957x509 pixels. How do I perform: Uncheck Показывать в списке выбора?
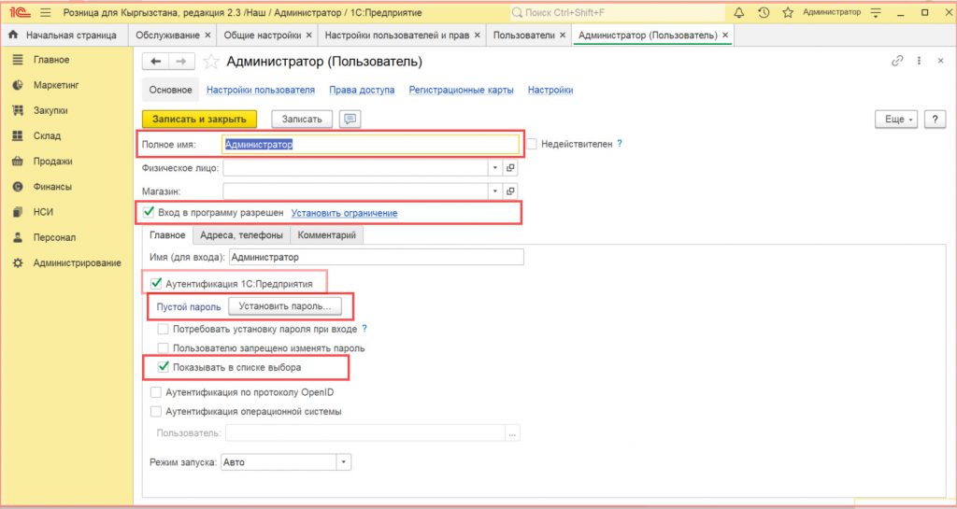click(164, 367)
